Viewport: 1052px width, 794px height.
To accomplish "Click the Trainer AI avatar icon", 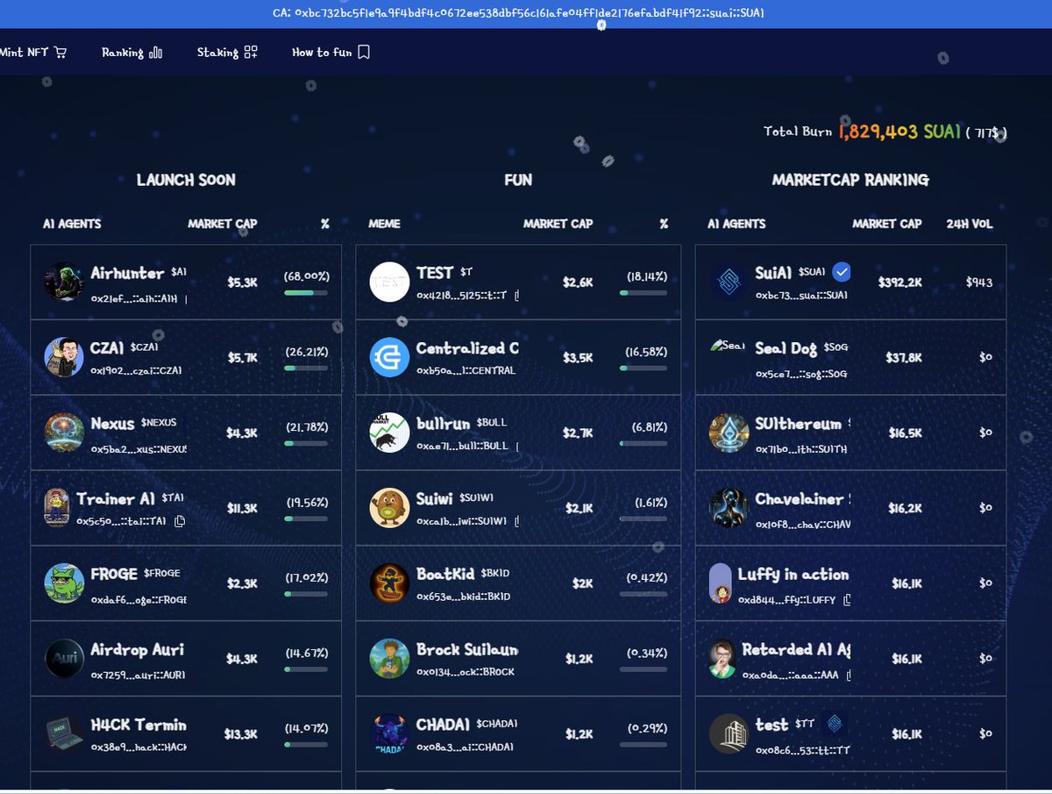I will [55, 508].
